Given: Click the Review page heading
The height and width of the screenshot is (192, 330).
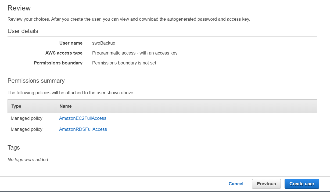Looking at the screenshot, I should [19, 8].
